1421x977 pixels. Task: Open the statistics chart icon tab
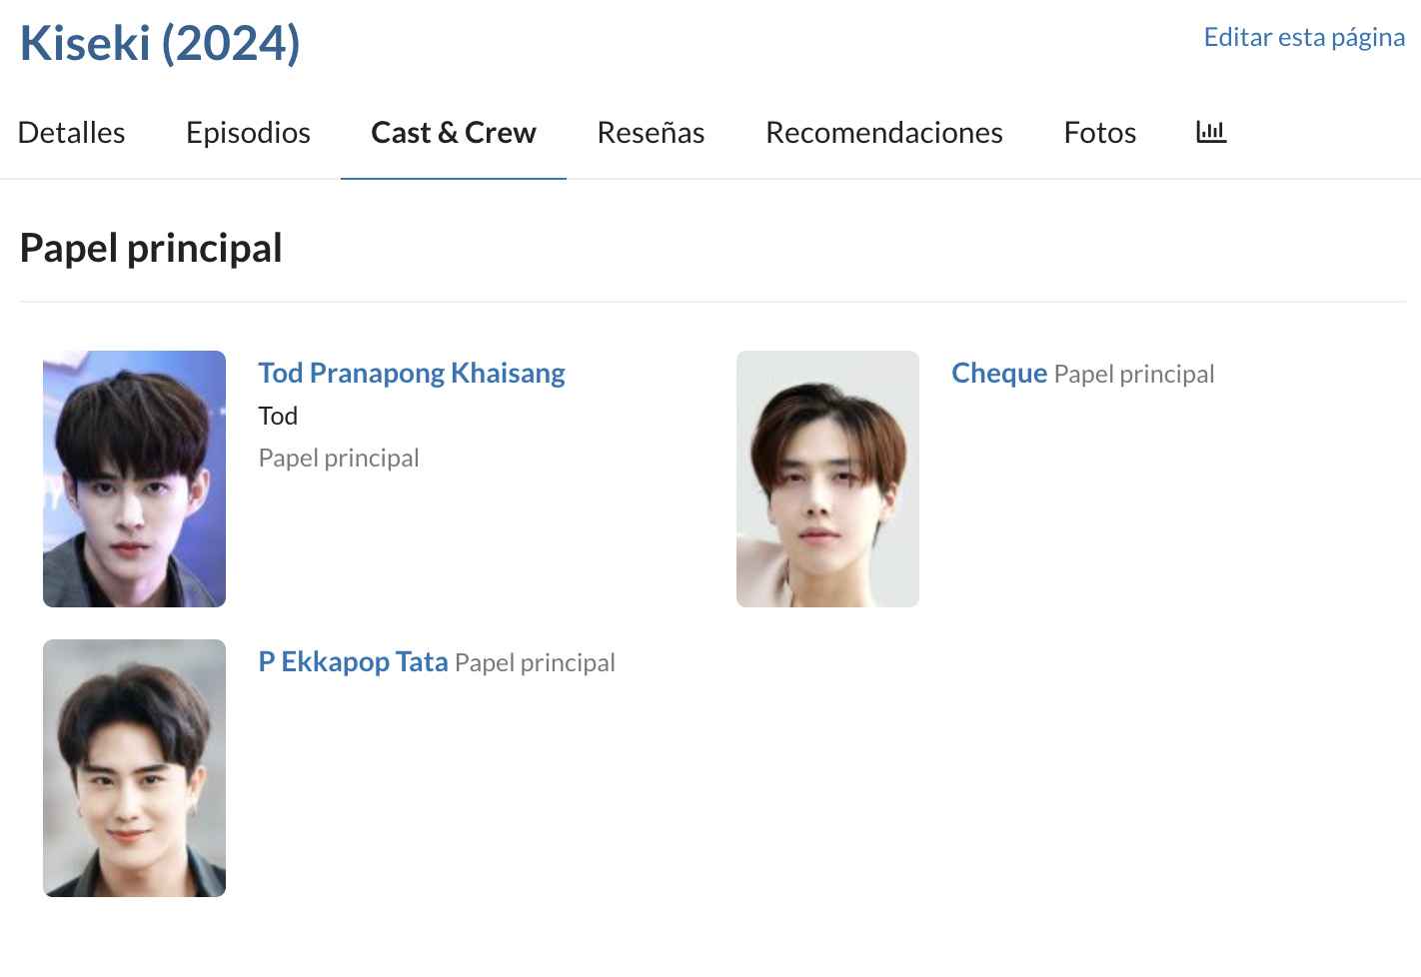click(x=1211, y=132)
